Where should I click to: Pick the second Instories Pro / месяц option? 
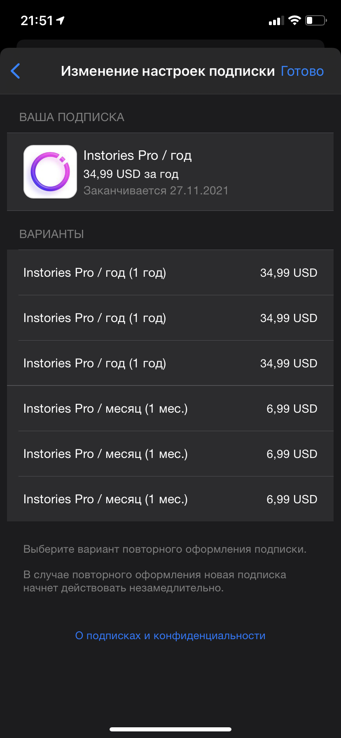(170, 454)
